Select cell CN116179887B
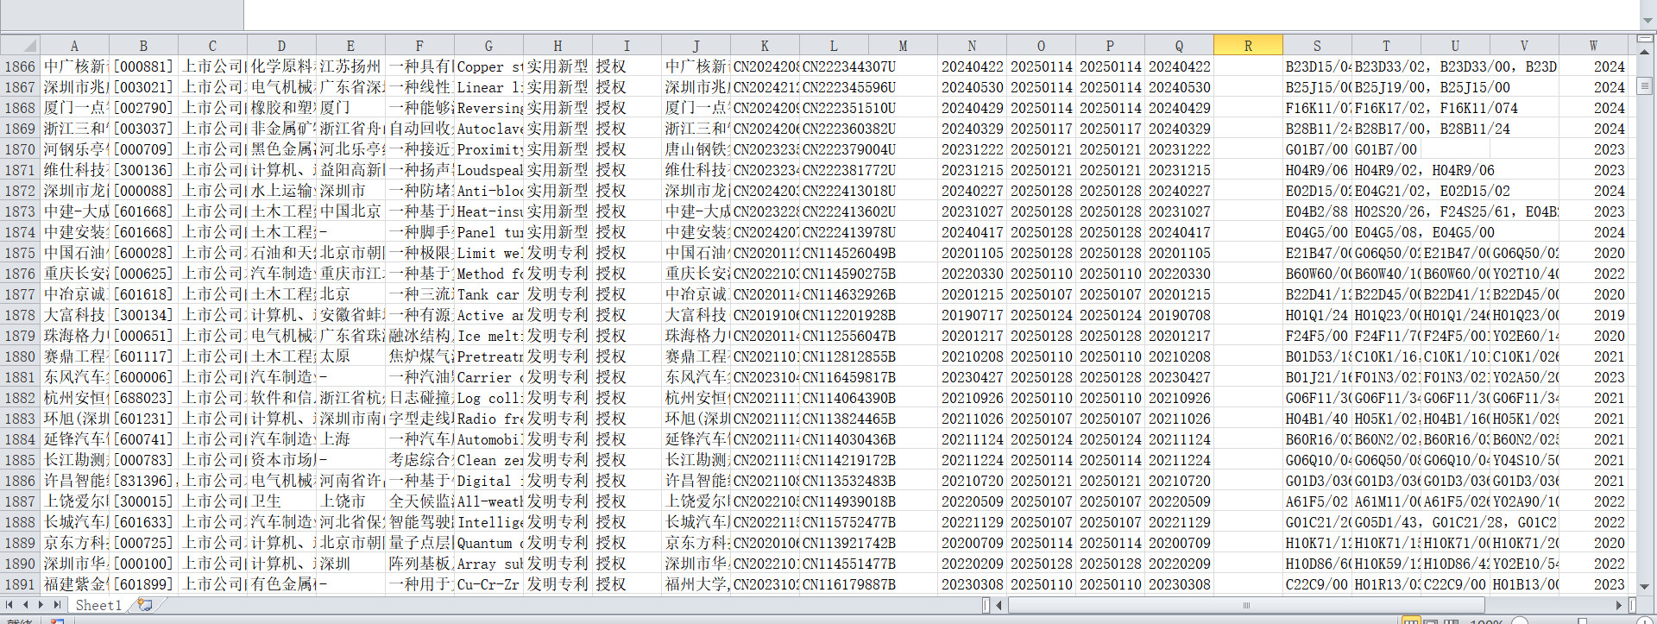Viewport: 1657px width, 624px height. (849, 584)
